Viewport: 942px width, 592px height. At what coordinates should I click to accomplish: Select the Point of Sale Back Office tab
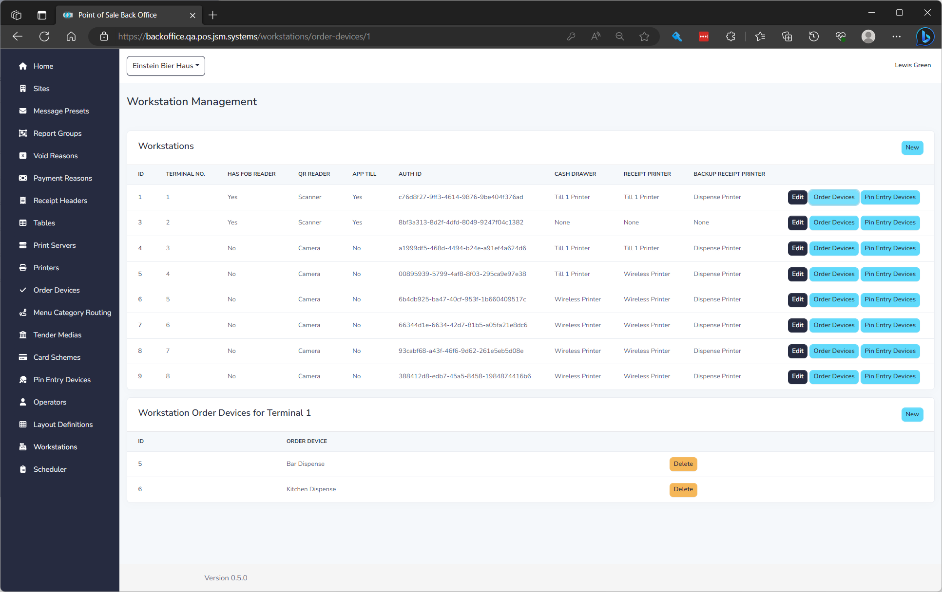tap(128, 15)
